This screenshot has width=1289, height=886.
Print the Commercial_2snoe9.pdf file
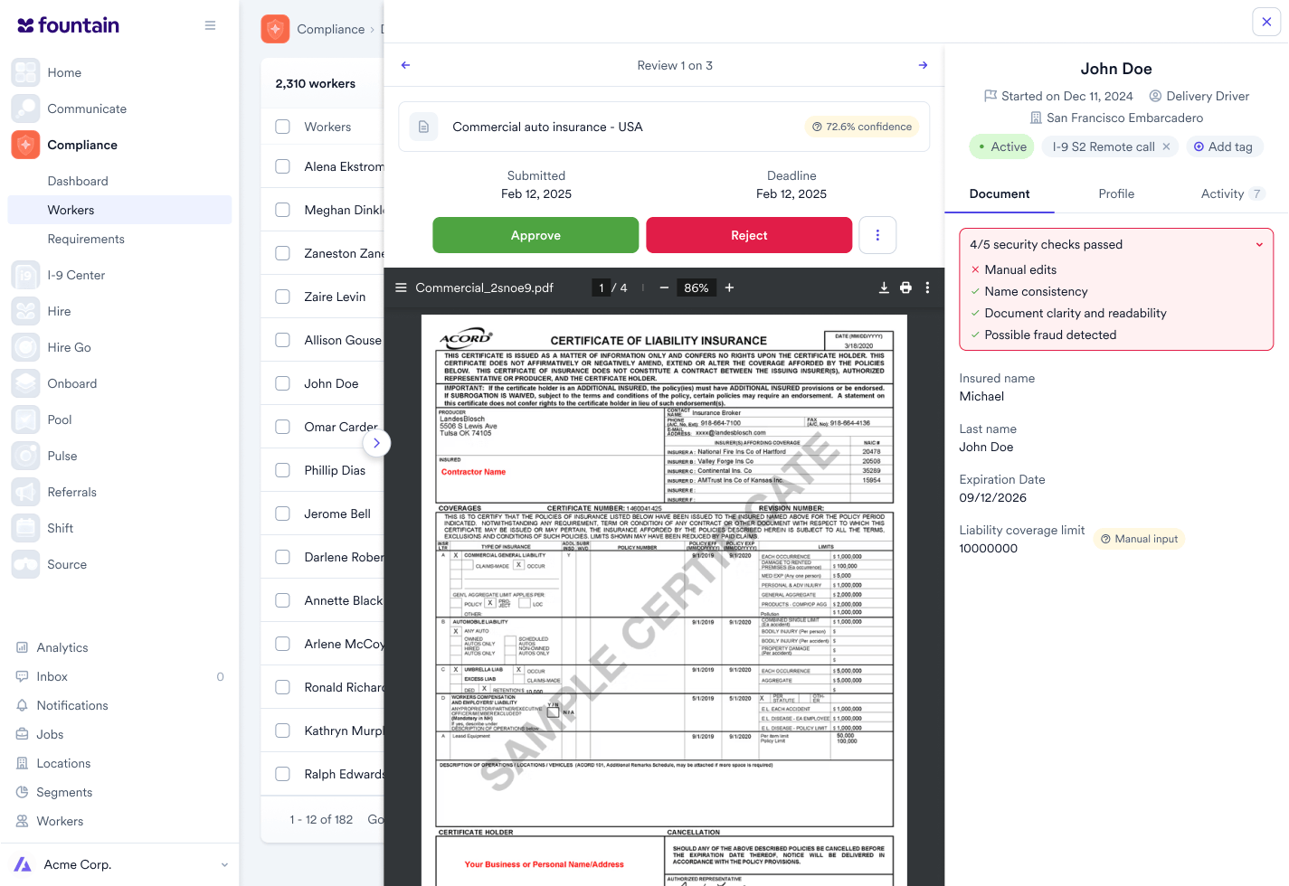[905, 287]
